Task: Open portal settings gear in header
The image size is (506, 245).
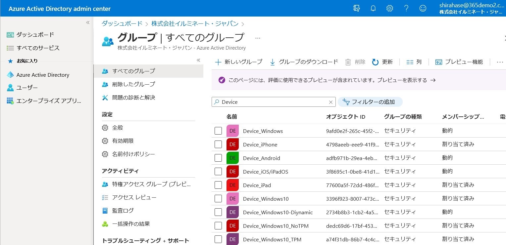Action: [x=390, y=9]
